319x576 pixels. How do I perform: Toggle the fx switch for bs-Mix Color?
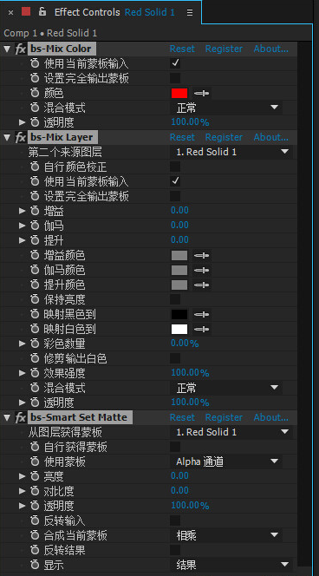point(20,49)
